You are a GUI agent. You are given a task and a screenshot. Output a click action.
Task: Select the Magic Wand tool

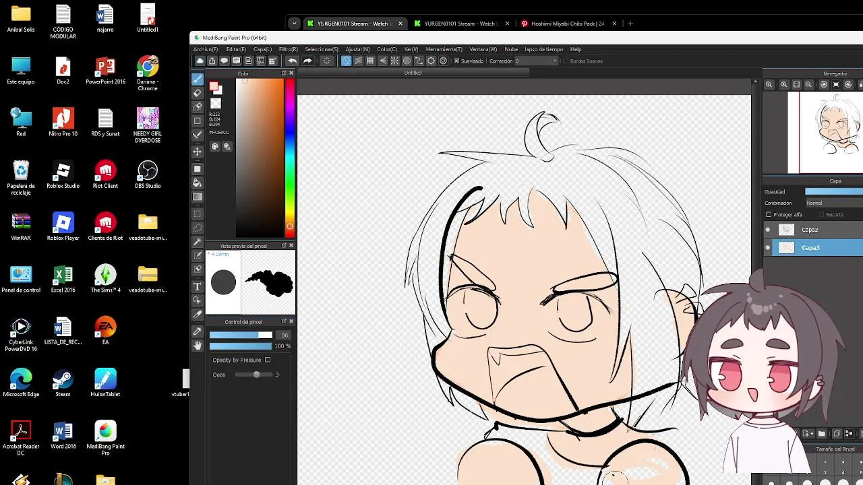tap(198, 241)
